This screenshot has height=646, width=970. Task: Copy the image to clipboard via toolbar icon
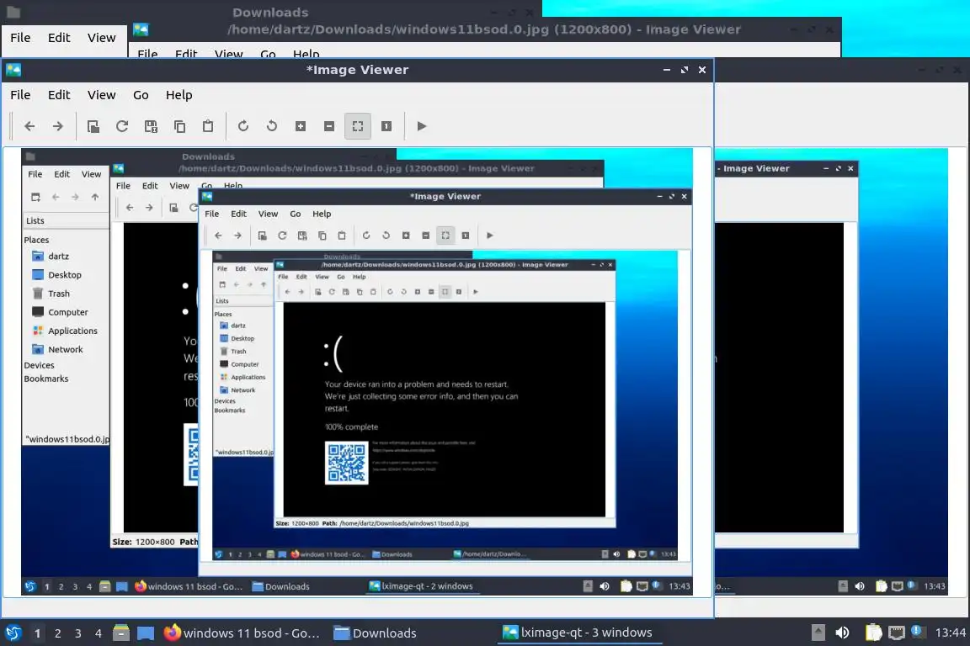[179, 126]
